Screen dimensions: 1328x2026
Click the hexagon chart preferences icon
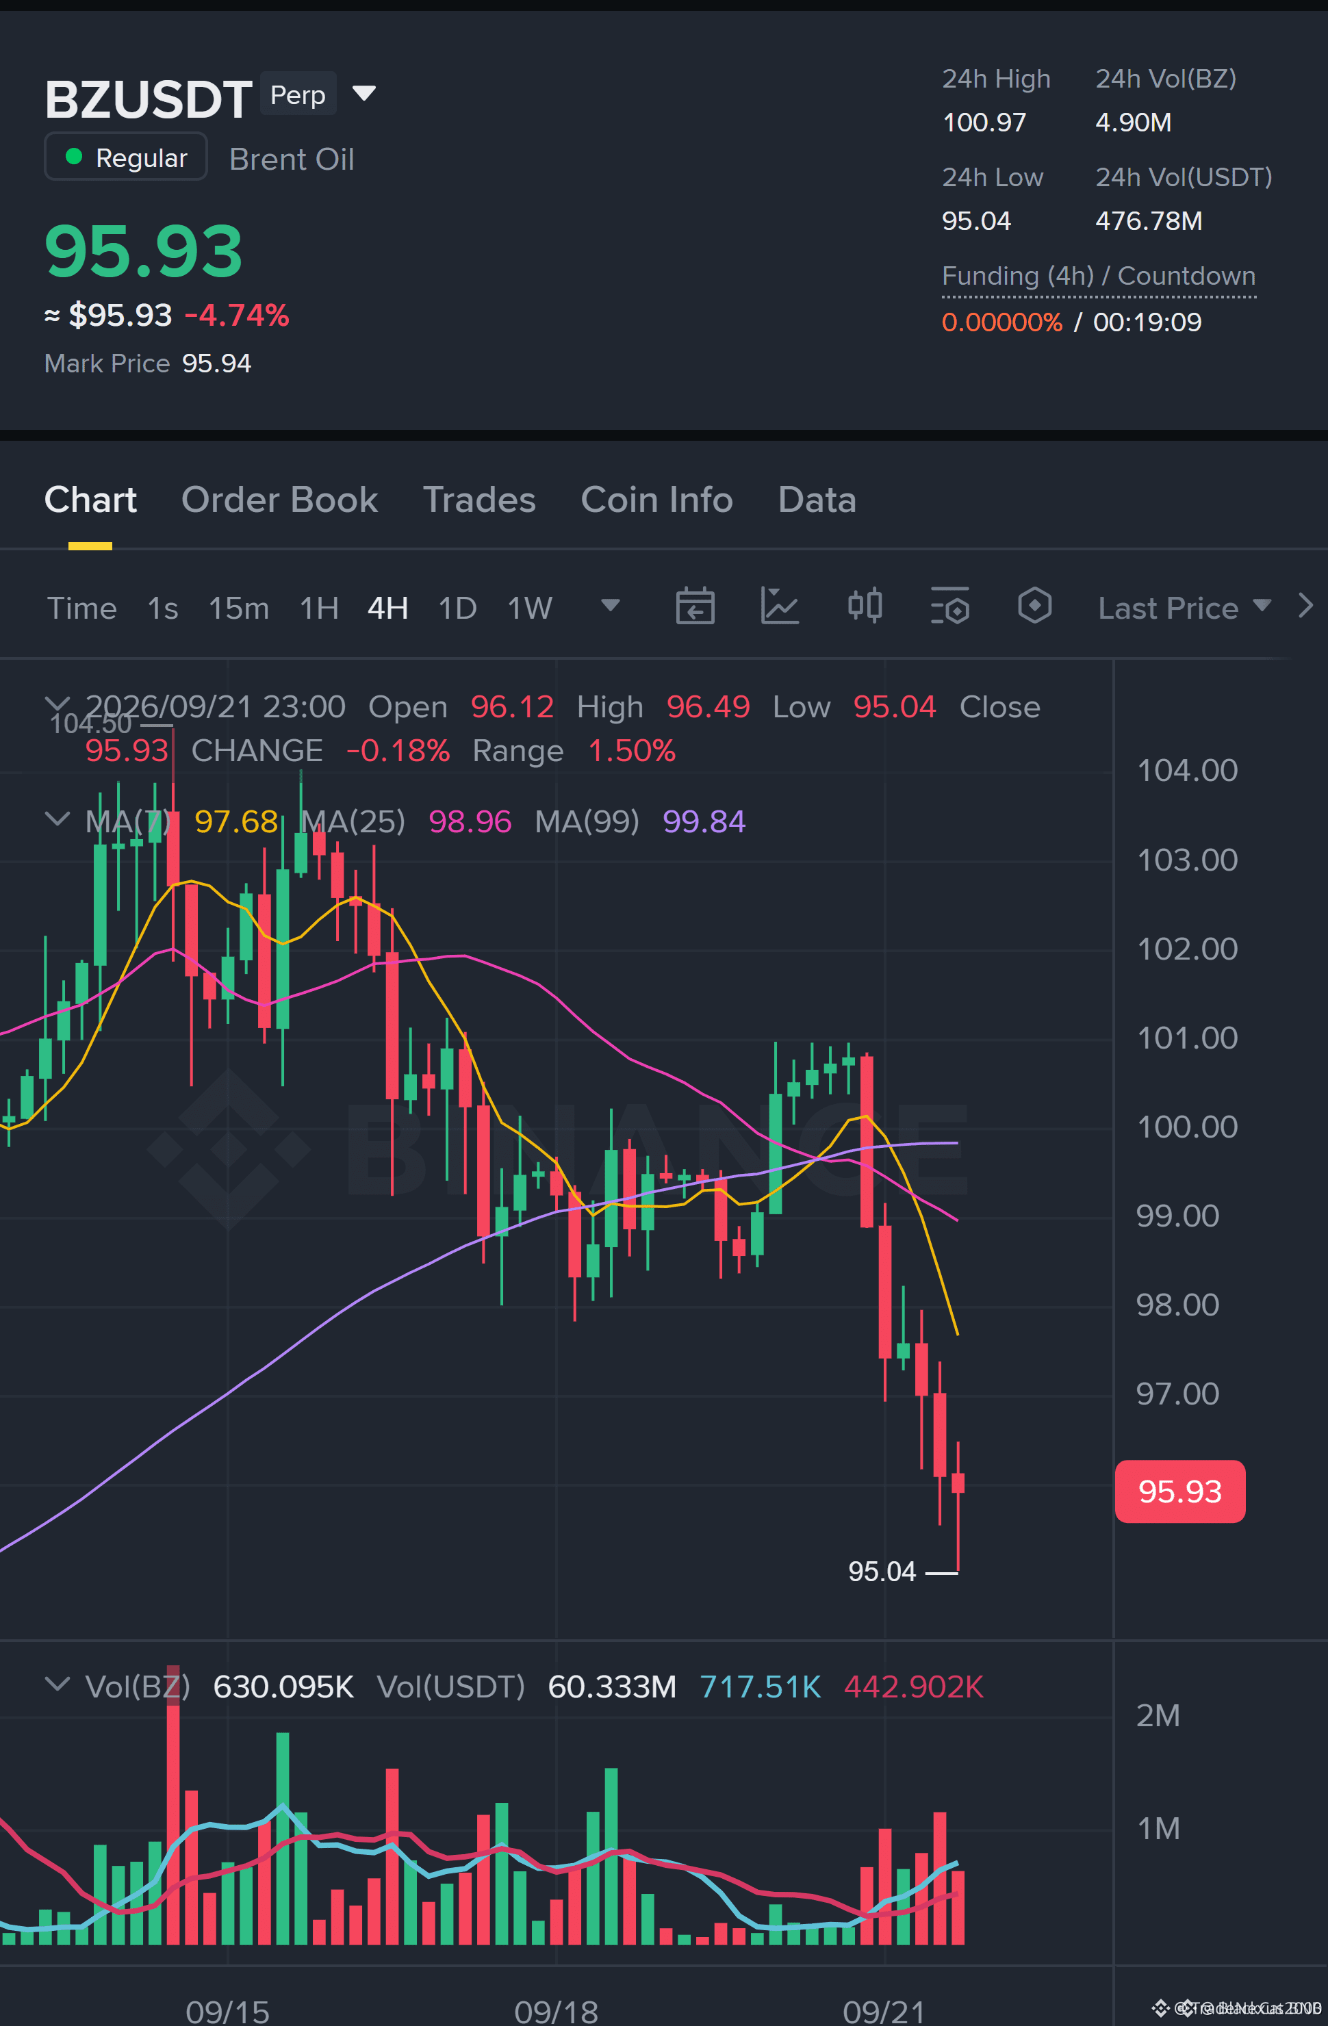click(1034, 607)
